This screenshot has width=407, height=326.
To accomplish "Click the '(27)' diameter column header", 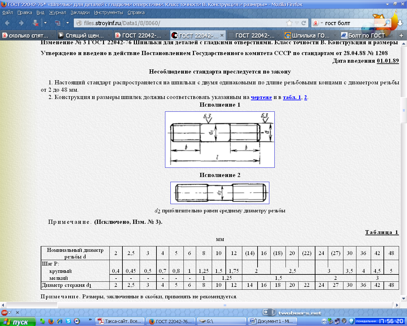I will click(x=336, y=253).
